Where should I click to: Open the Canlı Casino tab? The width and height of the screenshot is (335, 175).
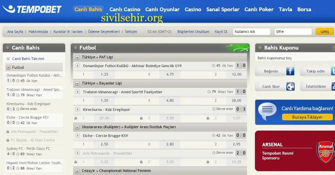point(125,9)
